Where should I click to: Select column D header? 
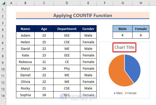point(67,3)
